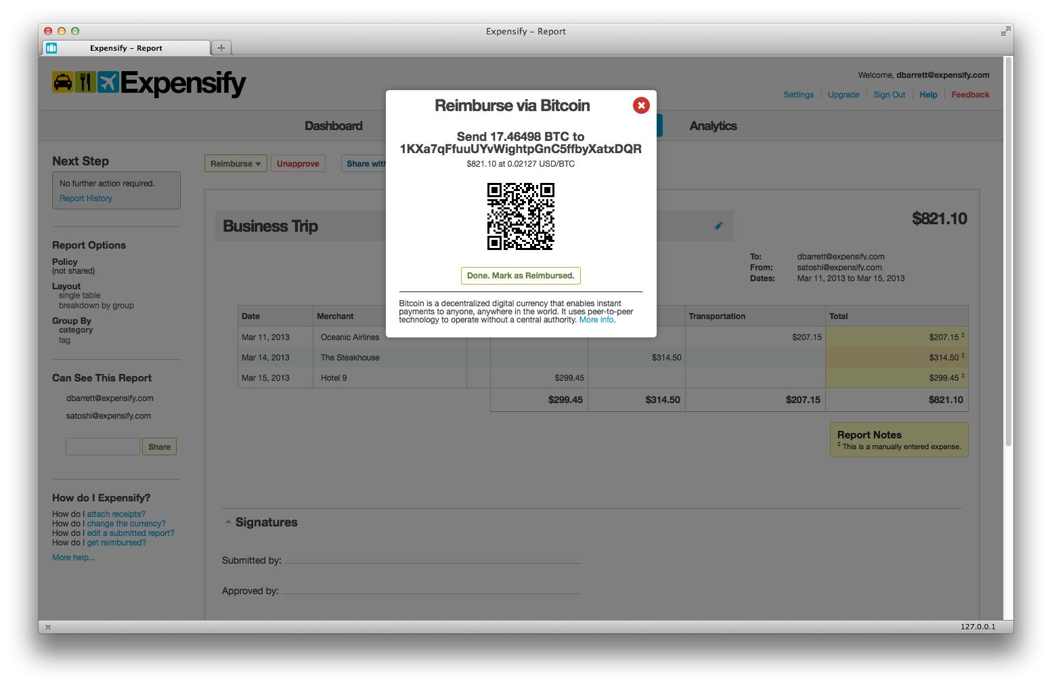Group by tag option

(x=64, y=340)
